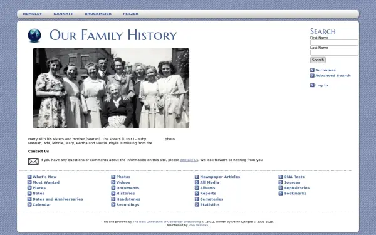Open the BRUCKMEIER surname menu item
This screenshot has width=376, height=235.
click(x=98, y=14)
